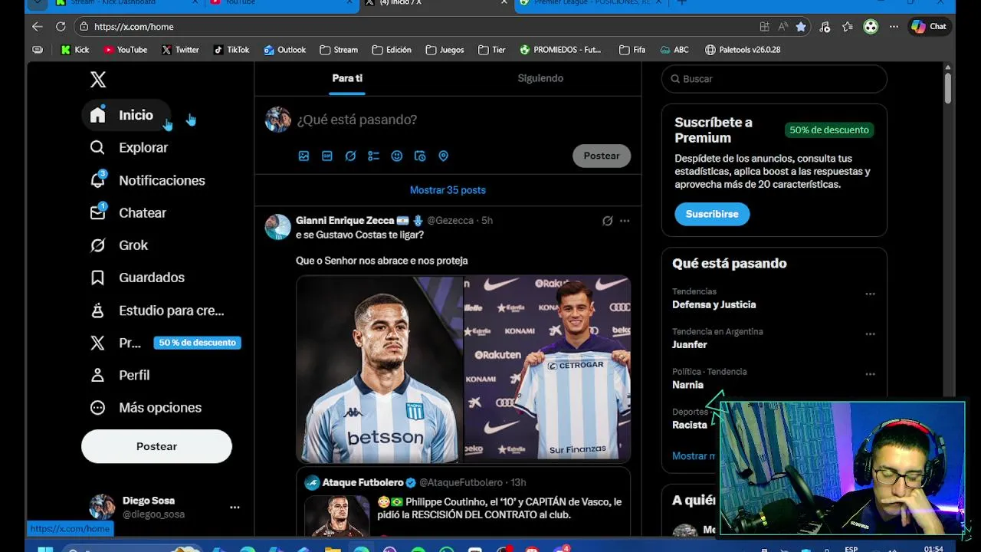Reload the page with the refresh icon
The image size is (981, 552).
click(61, 26)
